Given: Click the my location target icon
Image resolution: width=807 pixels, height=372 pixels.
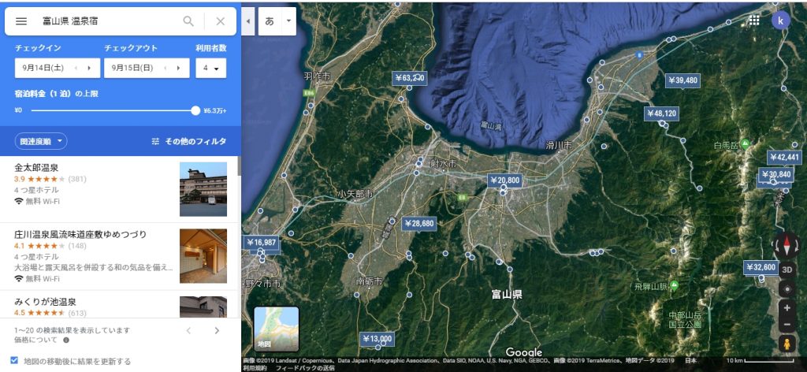Looking at the screenshot, I should coord(787,289).
